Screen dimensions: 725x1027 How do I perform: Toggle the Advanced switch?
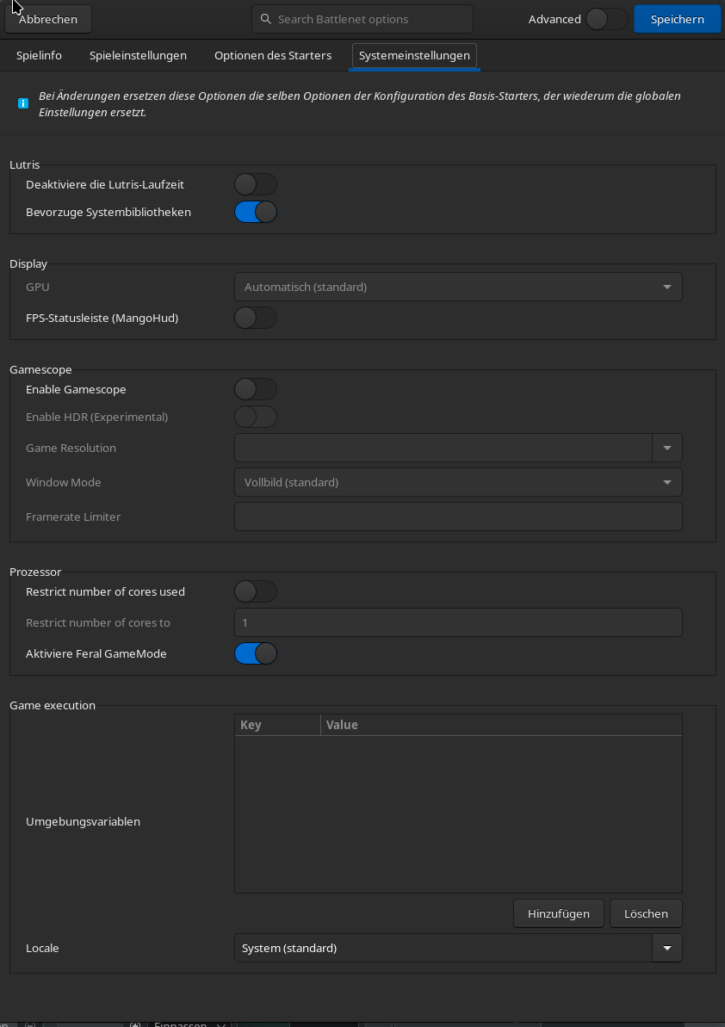[x=606, y=19]
